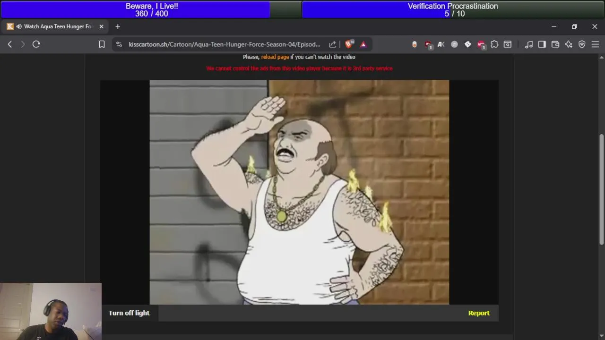Select the Watch Aqua Teen Hunger Force tab
605x340 pixels.
coord(54,26)
